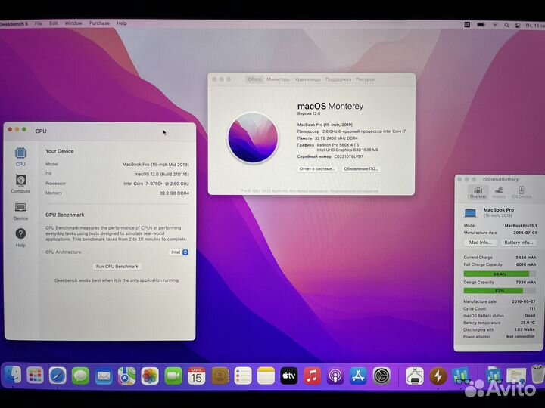Launch Safari from the Dock
This screenshot has height=408, width=545.
point(58,376)
